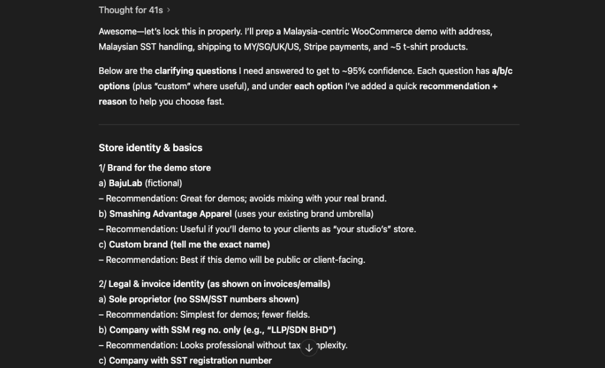Click "Company with SSM reg no. only" option
The width and height of the screenshot is (605, 368).
click(222, 330)
